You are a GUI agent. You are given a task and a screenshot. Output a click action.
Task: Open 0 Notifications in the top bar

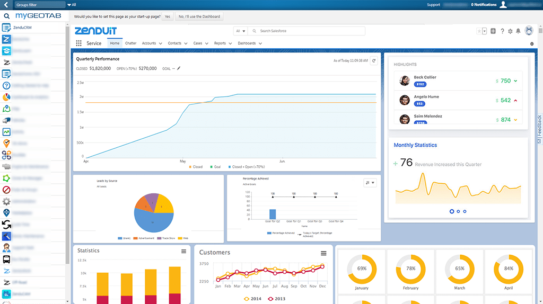pyautogui.click(x=484, y=5)
